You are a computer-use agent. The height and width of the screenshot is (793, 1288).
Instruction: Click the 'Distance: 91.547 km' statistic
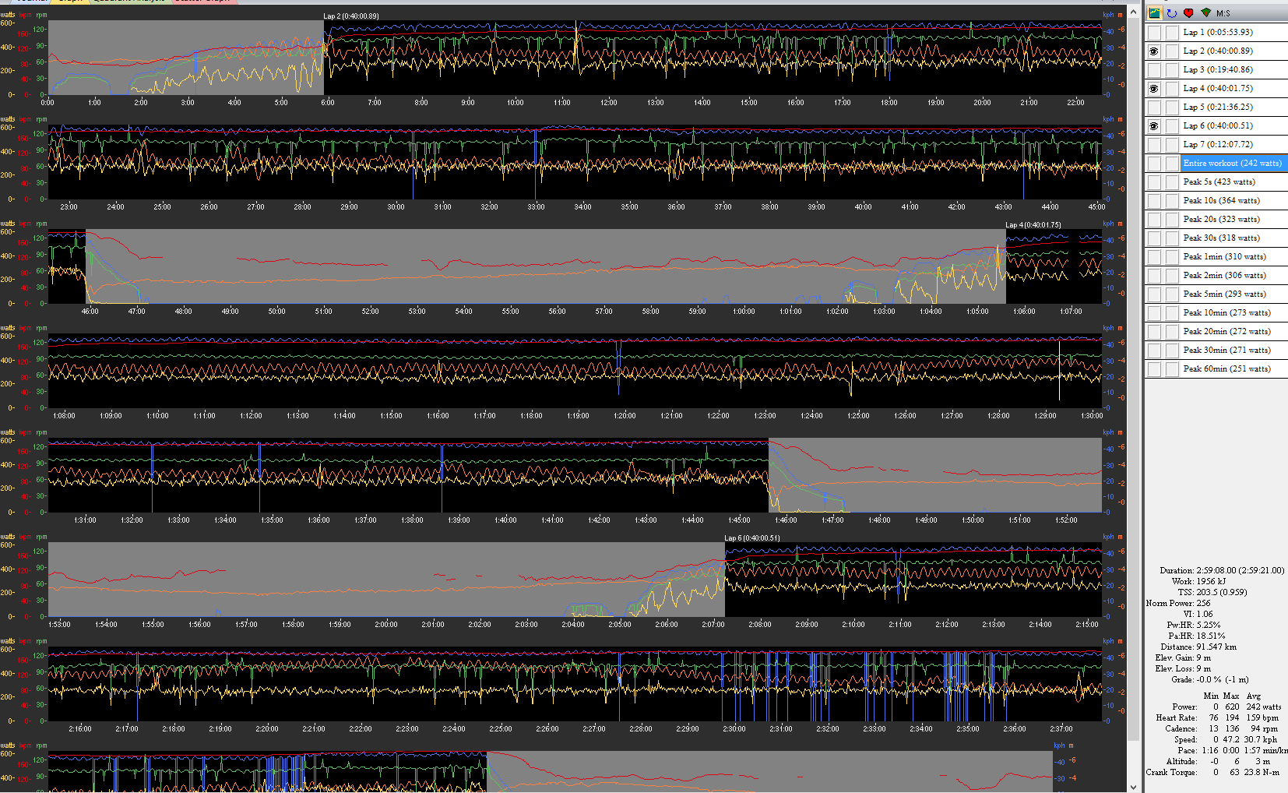point(1198,647)
